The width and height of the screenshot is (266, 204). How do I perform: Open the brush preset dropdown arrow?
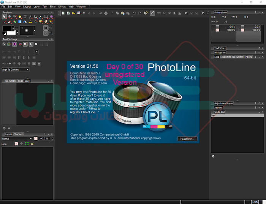tap(35, 30)
